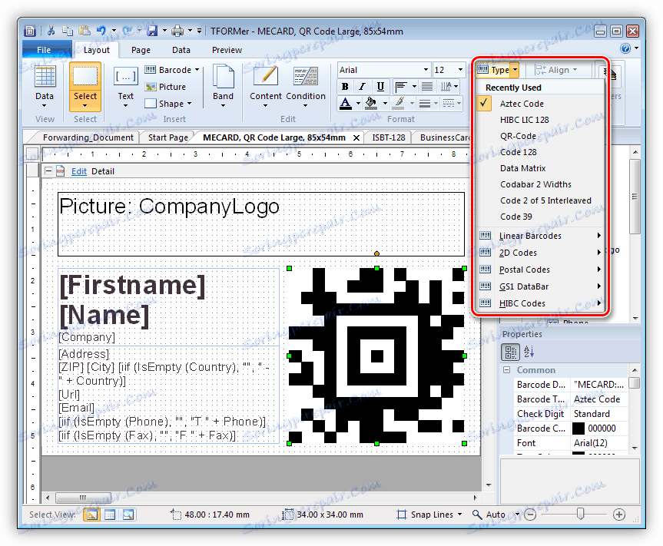This screenshot has height=546, width=663.
Task: Expand the Linear Barcodes submenu
Action: click(539, 236)
